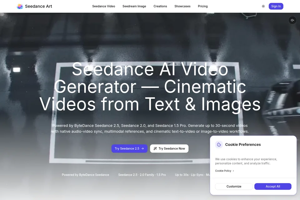Screen dimensions: 300x200
Task: Accept all cookies
Action: (272, 187)
